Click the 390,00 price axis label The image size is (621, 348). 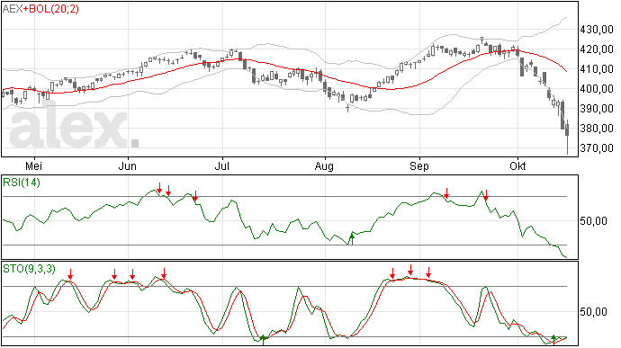pyautogui.click(x=597, y=109)
